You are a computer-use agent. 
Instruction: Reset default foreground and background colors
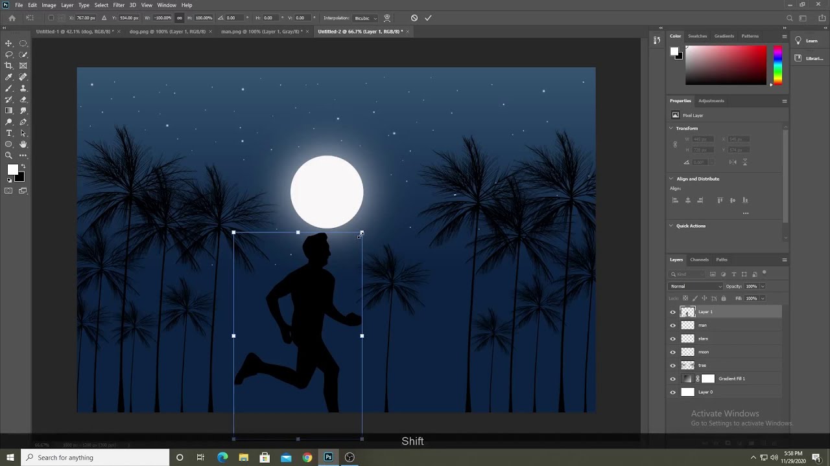9,180
